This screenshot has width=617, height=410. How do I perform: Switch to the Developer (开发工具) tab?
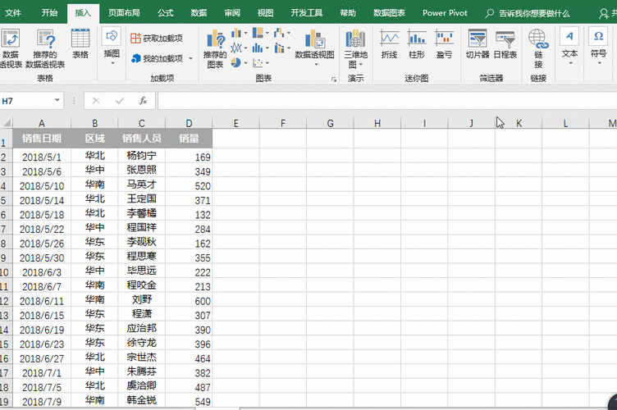(x=307, y=13)
